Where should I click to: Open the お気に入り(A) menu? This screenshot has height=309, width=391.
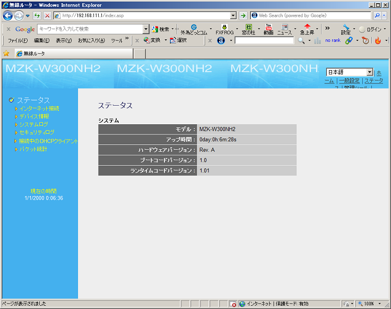pyautogui.click(x=91, y=40)
